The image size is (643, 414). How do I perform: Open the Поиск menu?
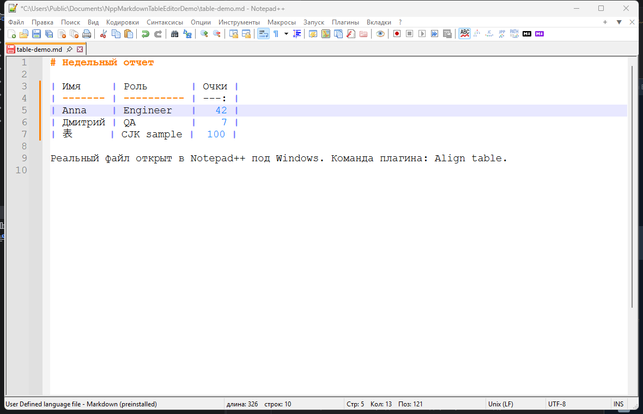[70, 22]
